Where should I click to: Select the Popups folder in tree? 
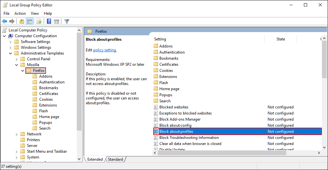point(45,123)
